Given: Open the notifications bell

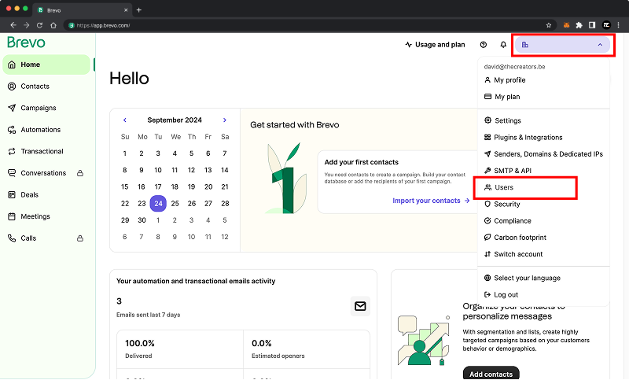Looking at the screenshot, I should [x=503, y=45].
